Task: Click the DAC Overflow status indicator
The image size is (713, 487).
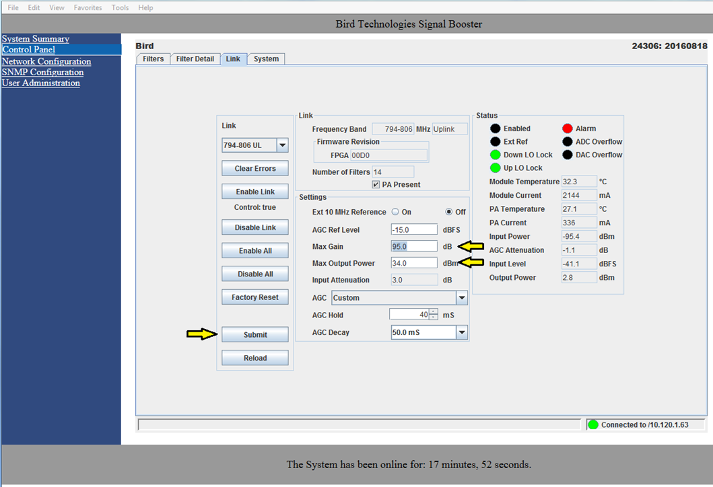Action: click(x=567, y=155)
